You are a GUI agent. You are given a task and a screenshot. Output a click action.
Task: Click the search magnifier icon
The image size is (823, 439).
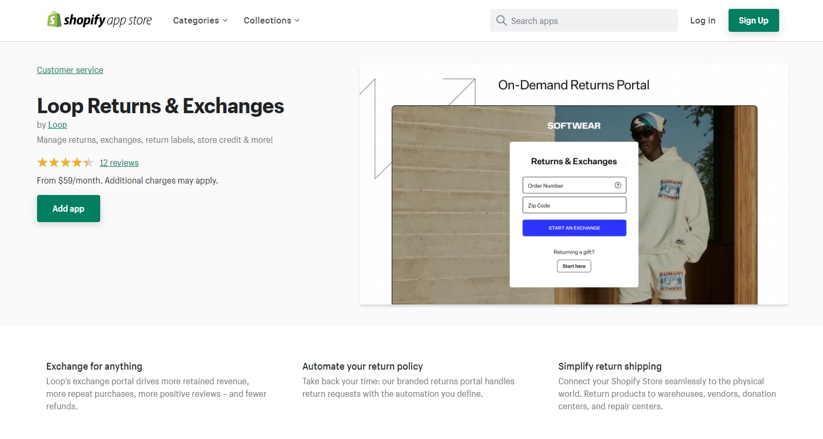[501, 20]
